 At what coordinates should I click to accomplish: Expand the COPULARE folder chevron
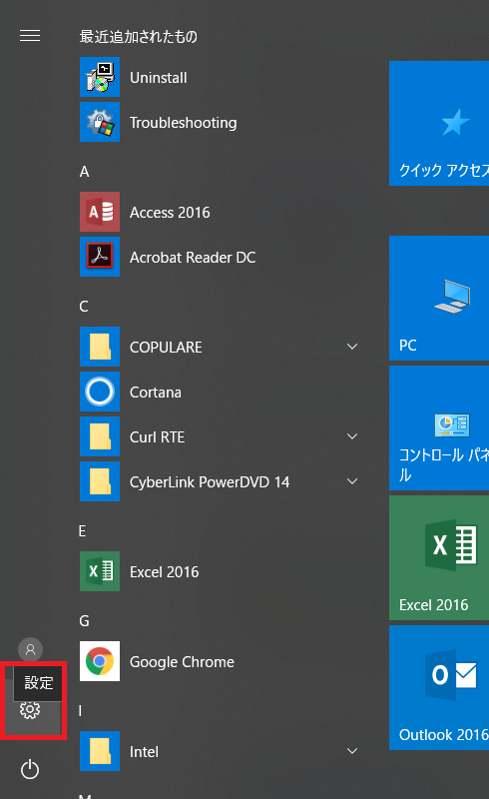click(352, 347)
